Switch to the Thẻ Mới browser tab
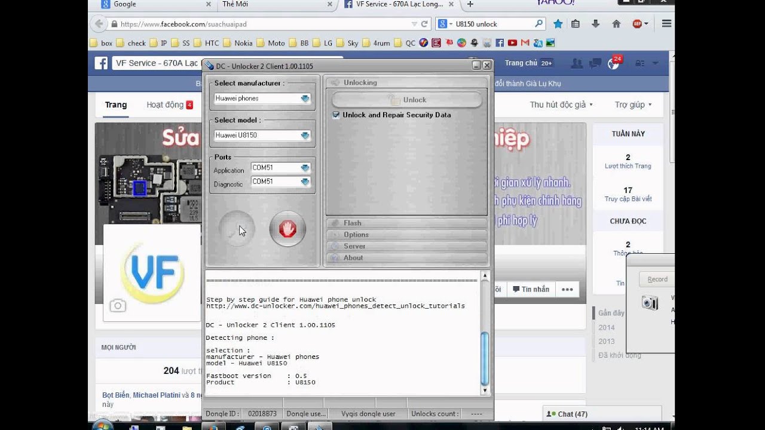The width and height of the screenshot is (765, 430). click(x=275, y=4)
